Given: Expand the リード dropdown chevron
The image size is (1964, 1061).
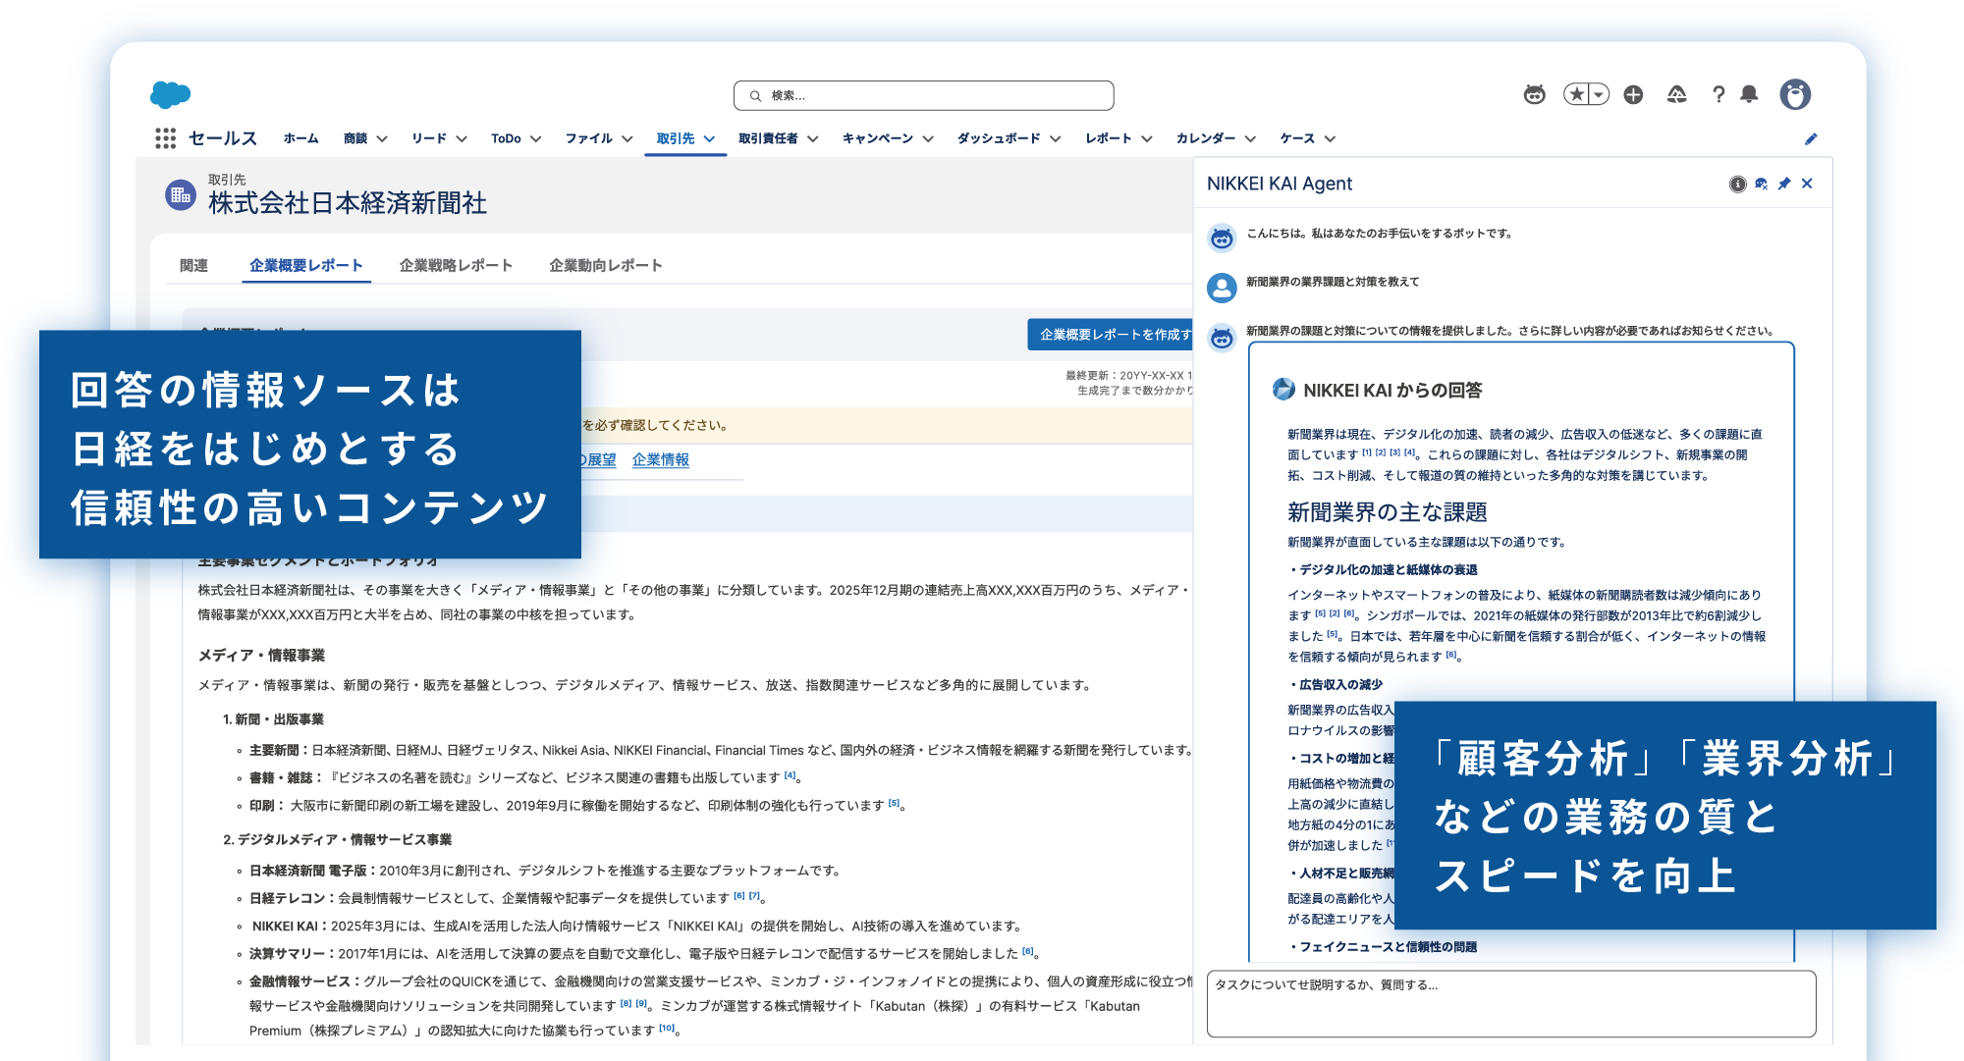Looking at the screenshot, I should [462, 138].
